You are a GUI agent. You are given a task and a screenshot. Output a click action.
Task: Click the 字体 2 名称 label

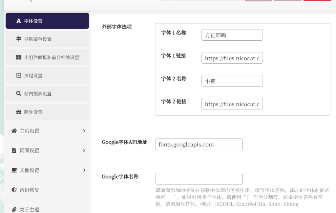coord(174,79)
